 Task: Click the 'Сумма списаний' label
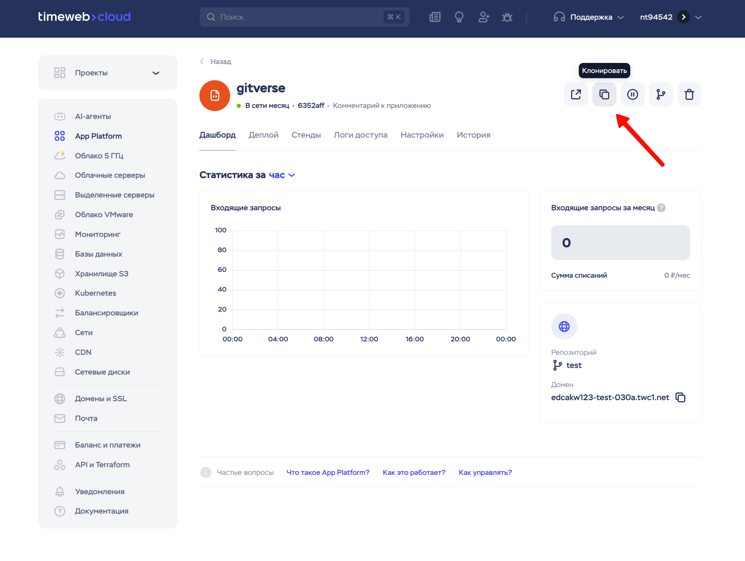click(x=579, y=275)
